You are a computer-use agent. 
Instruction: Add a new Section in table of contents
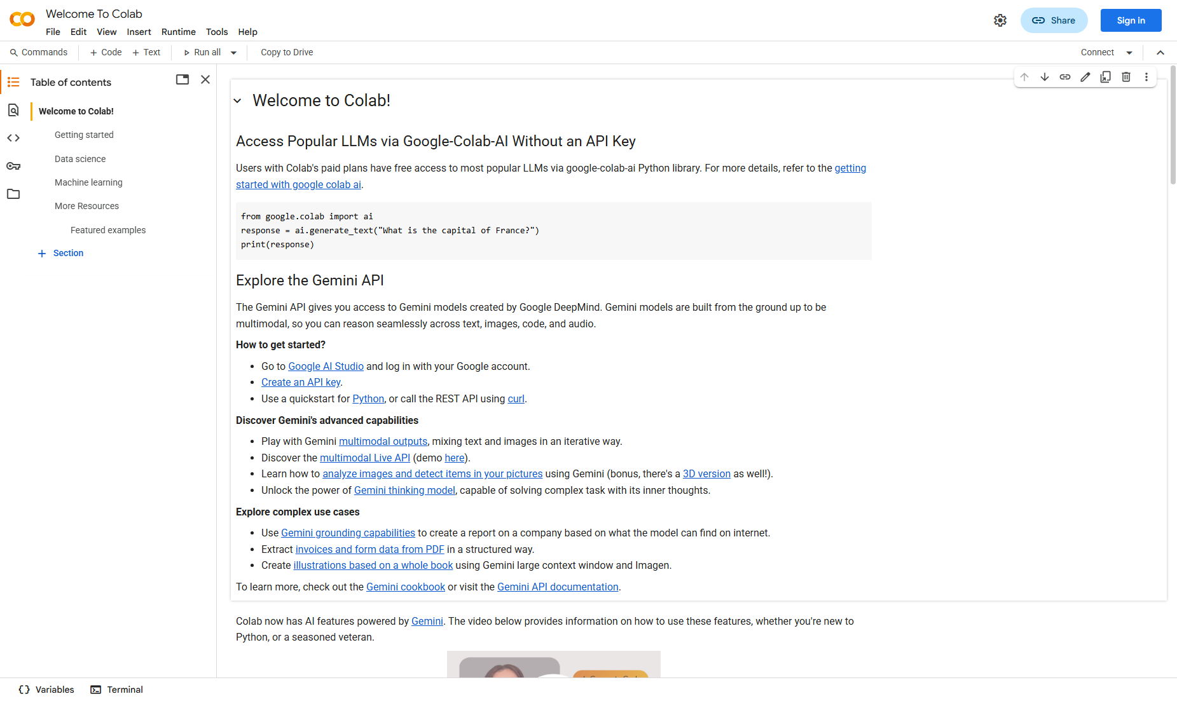pyautogui.click(x=60, y=253)
